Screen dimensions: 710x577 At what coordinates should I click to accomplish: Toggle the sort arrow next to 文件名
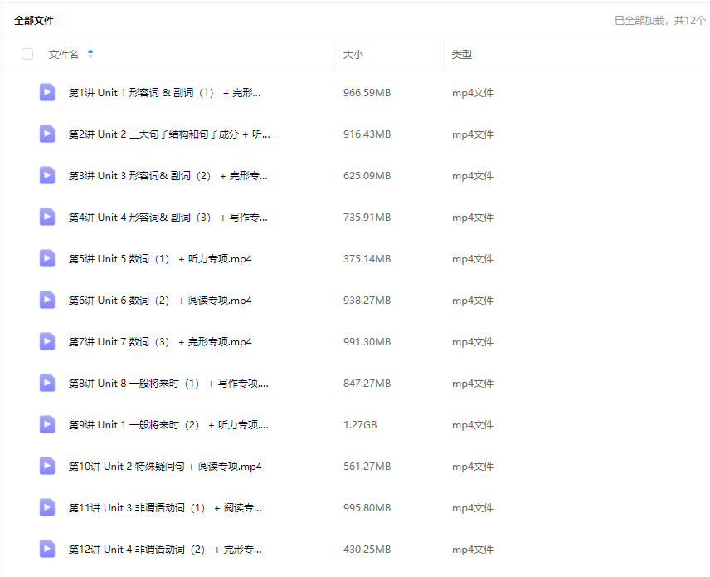click(90, 54)
